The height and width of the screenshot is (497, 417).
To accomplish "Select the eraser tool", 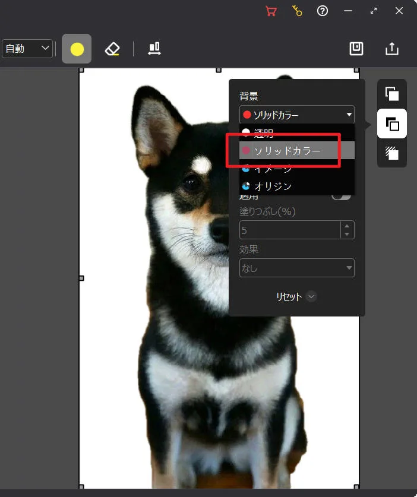I will click(112, 49).
